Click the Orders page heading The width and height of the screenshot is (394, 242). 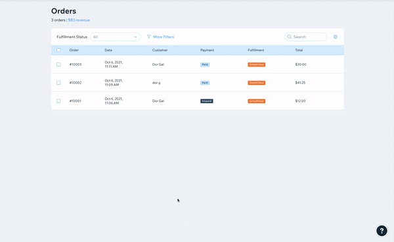click(x=64, y=11)
